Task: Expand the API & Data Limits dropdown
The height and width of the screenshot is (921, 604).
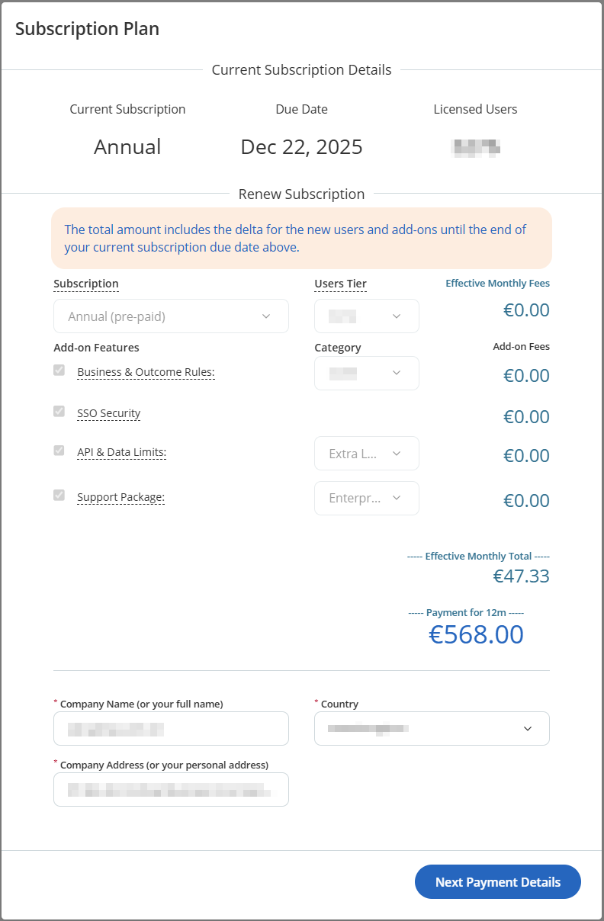Action: tap(367, 454)
